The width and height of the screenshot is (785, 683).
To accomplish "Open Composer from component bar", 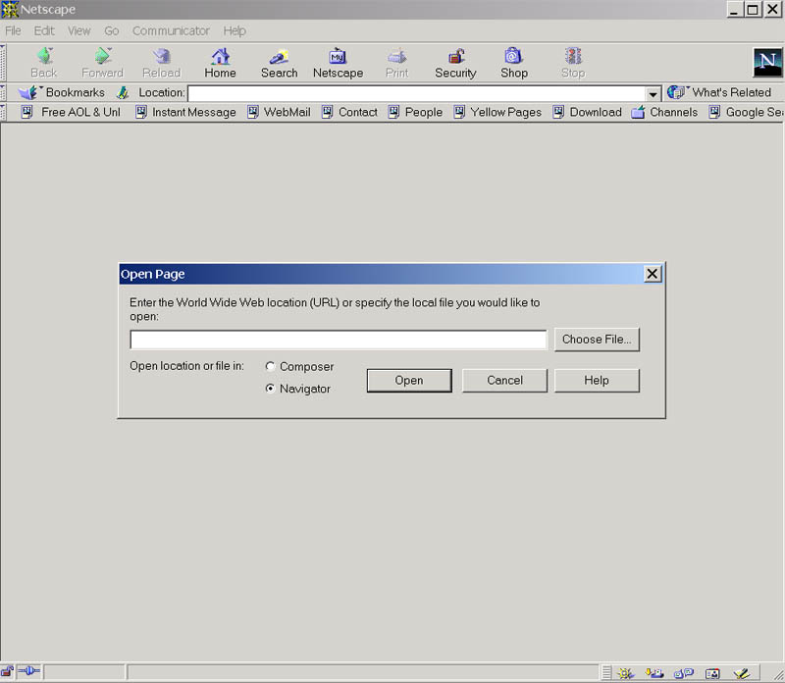I will (742, 673).
